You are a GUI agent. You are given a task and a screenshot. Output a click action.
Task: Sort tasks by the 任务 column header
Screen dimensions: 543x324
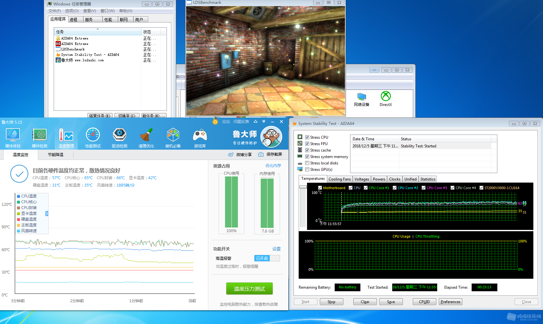click(x=98, y=31)
